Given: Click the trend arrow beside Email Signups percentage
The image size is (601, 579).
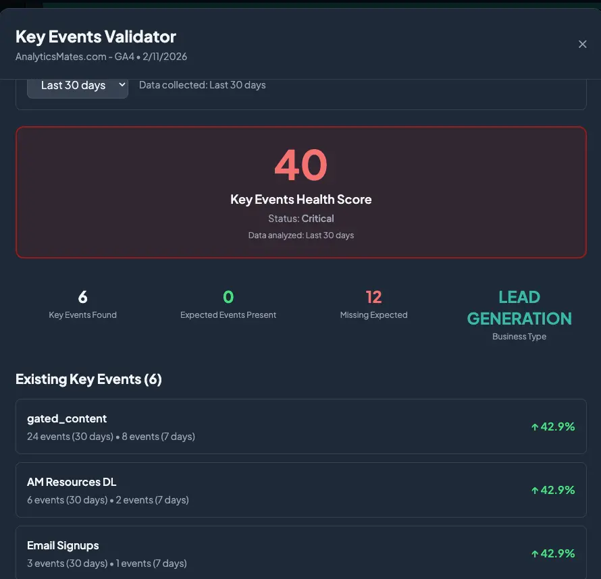Looking at the screenshot, I should [x=536, y=553].
